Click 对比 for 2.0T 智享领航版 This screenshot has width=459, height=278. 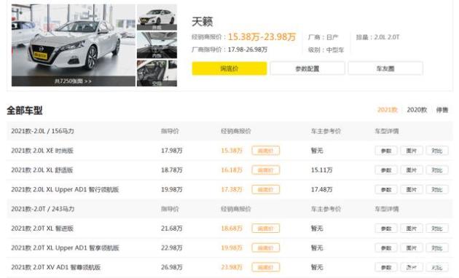(x=437, y=248)
